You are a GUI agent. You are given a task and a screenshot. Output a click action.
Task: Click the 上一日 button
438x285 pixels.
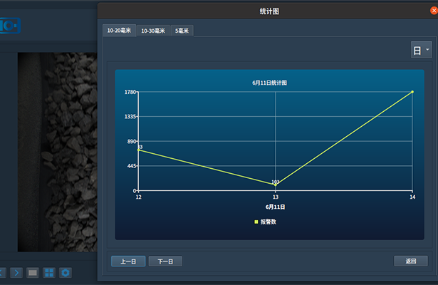[128, 261]
